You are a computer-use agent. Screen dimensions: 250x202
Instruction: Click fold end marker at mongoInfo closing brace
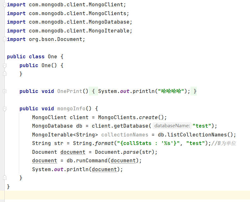[5, 177]
